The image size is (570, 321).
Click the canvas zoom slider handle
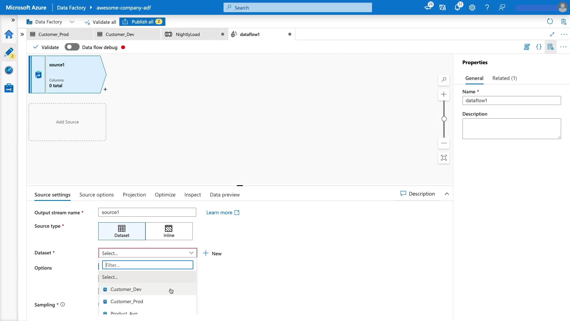pos(444,119)
